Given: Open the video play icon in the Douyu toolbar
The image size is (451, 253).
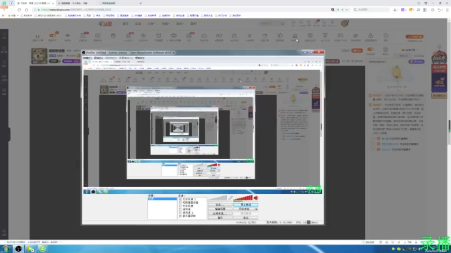Looking at the screenshot, I should click(280, 35).
